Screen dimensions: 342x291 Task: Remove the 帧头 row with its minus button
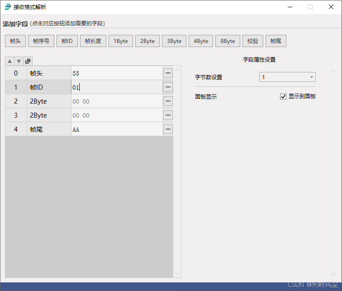pyautogui.click(x=168, y=73)
